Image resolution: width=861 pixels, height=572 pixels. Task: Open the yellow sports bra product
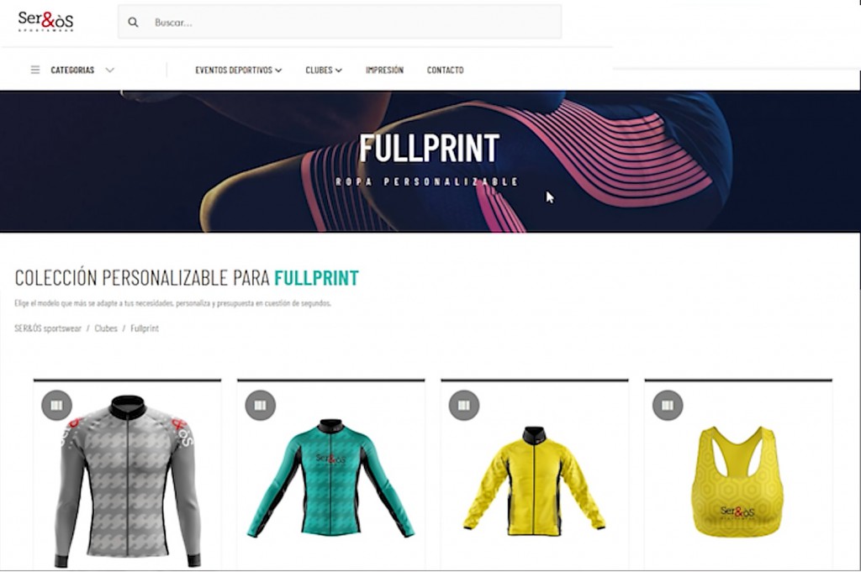[x=738, y=481]
